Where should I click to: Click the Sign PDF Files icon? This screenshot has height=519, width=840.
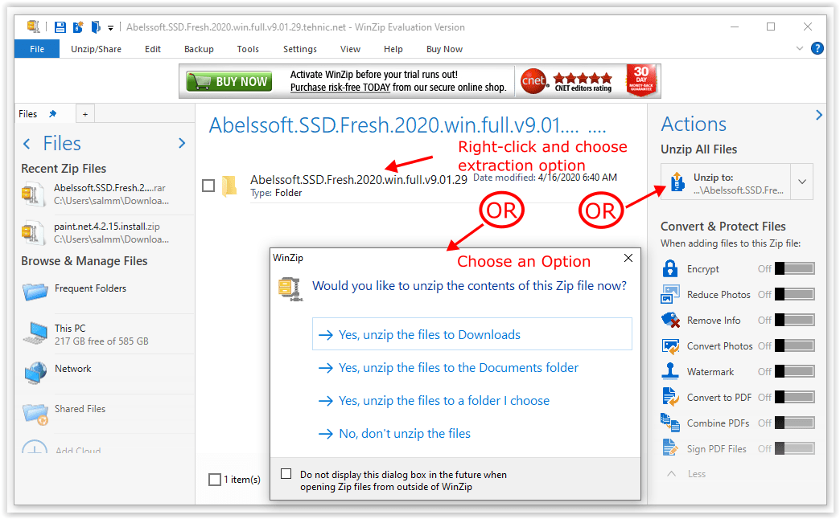(670, 447)
